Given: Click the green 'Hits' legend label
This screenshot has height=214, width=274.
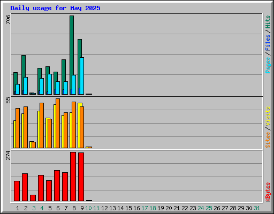Looking at the screenshot, I should pos(268,22).
